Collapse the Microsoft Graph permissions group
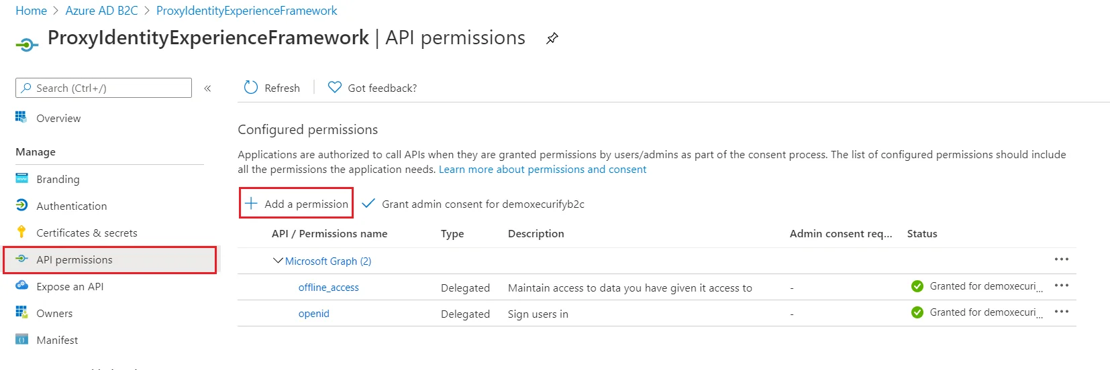Screen dimensions: 1110x370 click(x=278, y=261)
